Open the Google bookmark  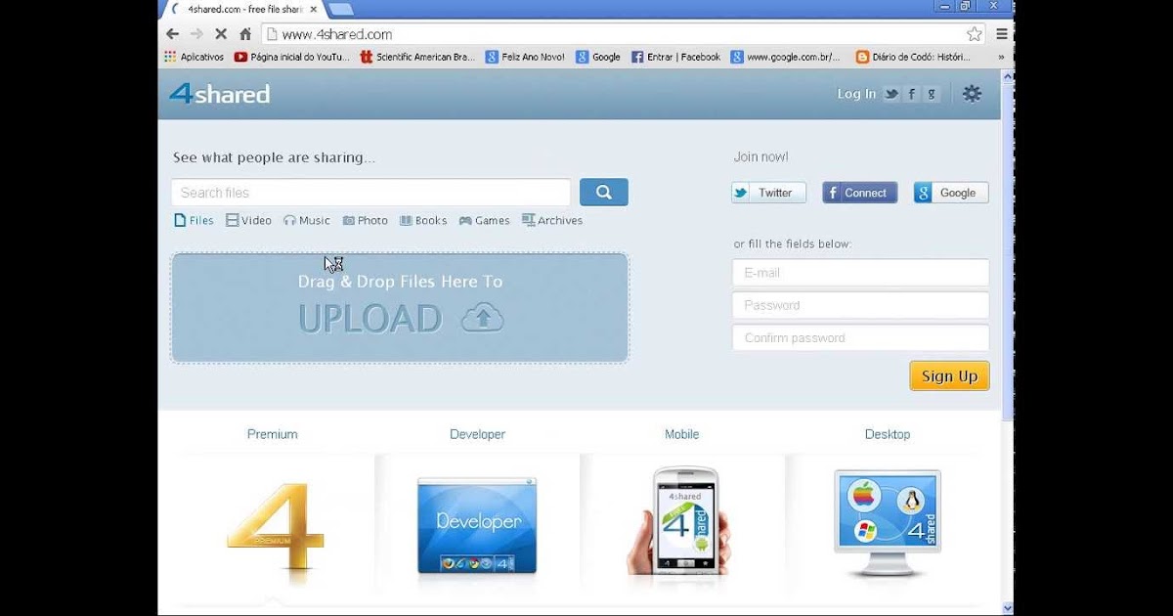click(598, 57)
